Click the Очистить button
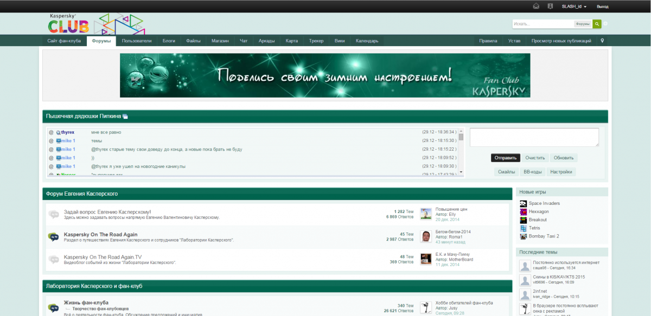 [535, 158]
